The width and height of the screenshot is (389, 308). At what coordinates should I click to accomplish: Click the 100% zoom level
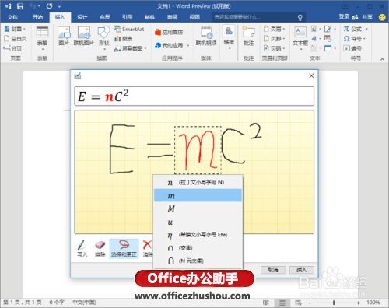[x=373, y=303]
